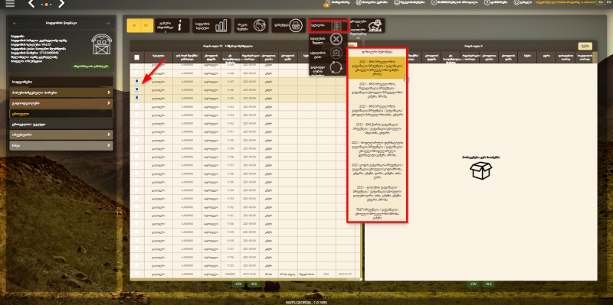Screen dimensions: 613x305
Task: Expand the first sidebar item with chevron
Action: click(61, 92)
